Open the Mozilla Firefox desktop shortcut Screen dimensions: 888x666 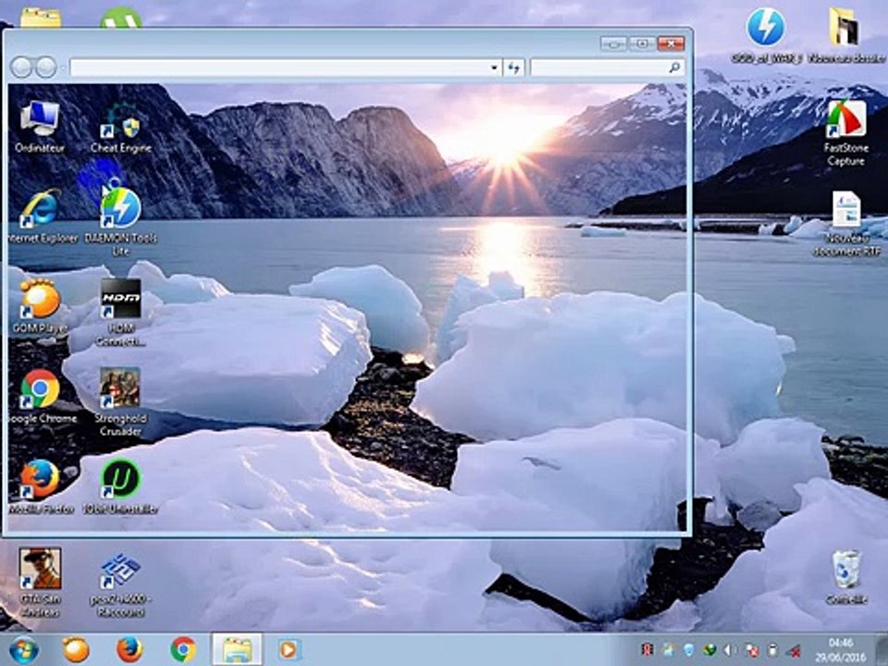pyautogui.click(x=41, y=487)
